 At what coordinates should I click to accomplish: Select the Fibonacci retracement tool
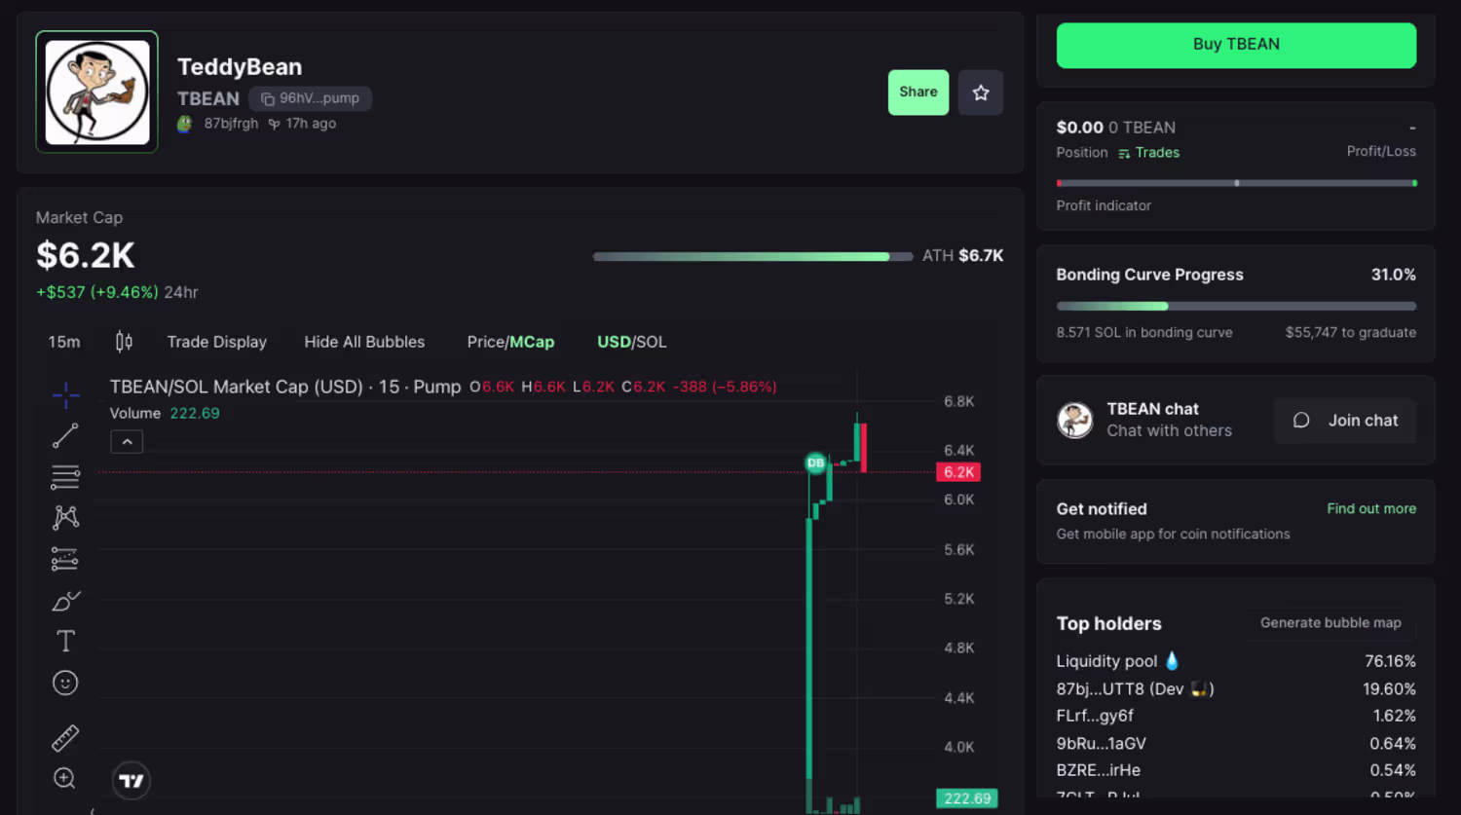pos(65,477)
